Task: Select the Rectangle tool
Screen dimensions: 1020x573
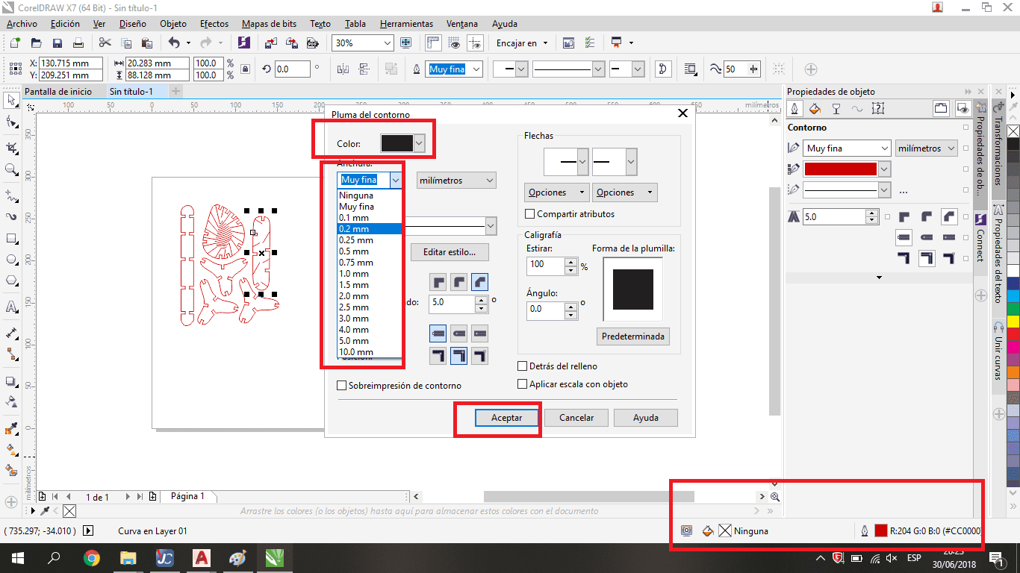Action: [11, 239]
